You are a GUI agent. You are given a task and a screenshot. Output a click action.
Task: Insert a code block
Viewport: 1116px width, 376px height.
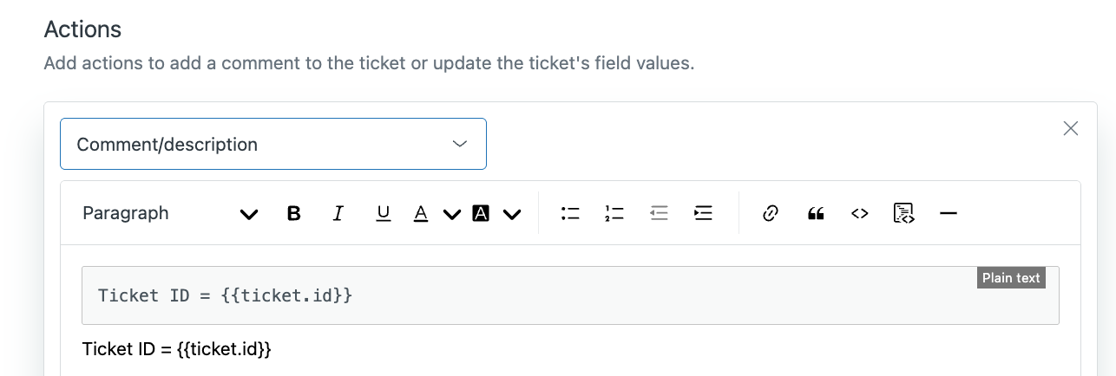click(x=903, y=213)
